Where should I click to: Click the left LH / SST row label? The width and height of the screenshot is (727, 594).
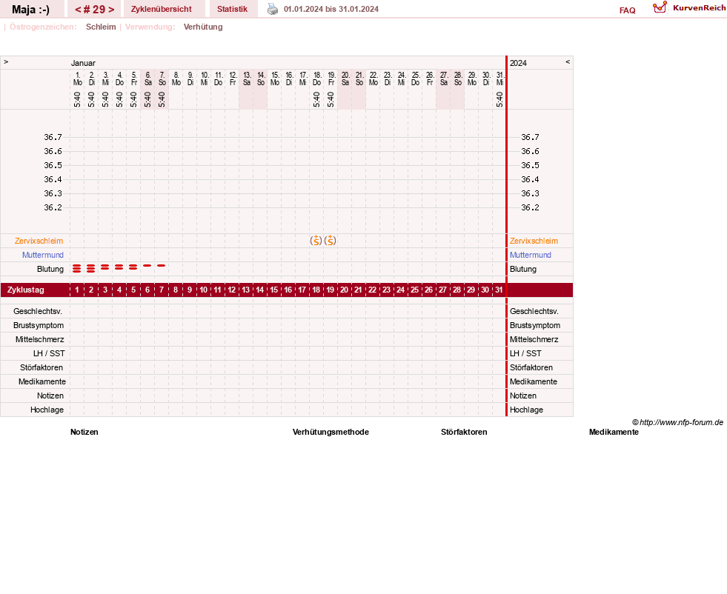tap(49, 353)
